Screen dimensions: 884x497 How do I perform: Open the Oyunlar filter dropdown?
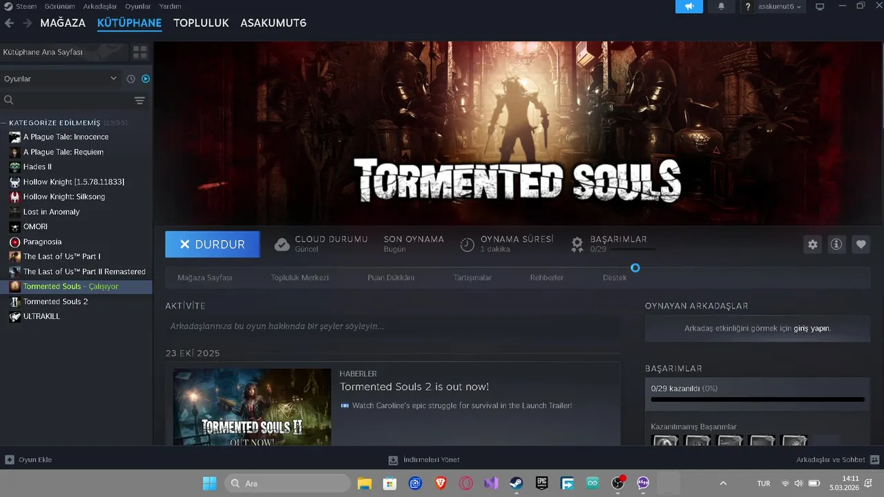[61, 79]
